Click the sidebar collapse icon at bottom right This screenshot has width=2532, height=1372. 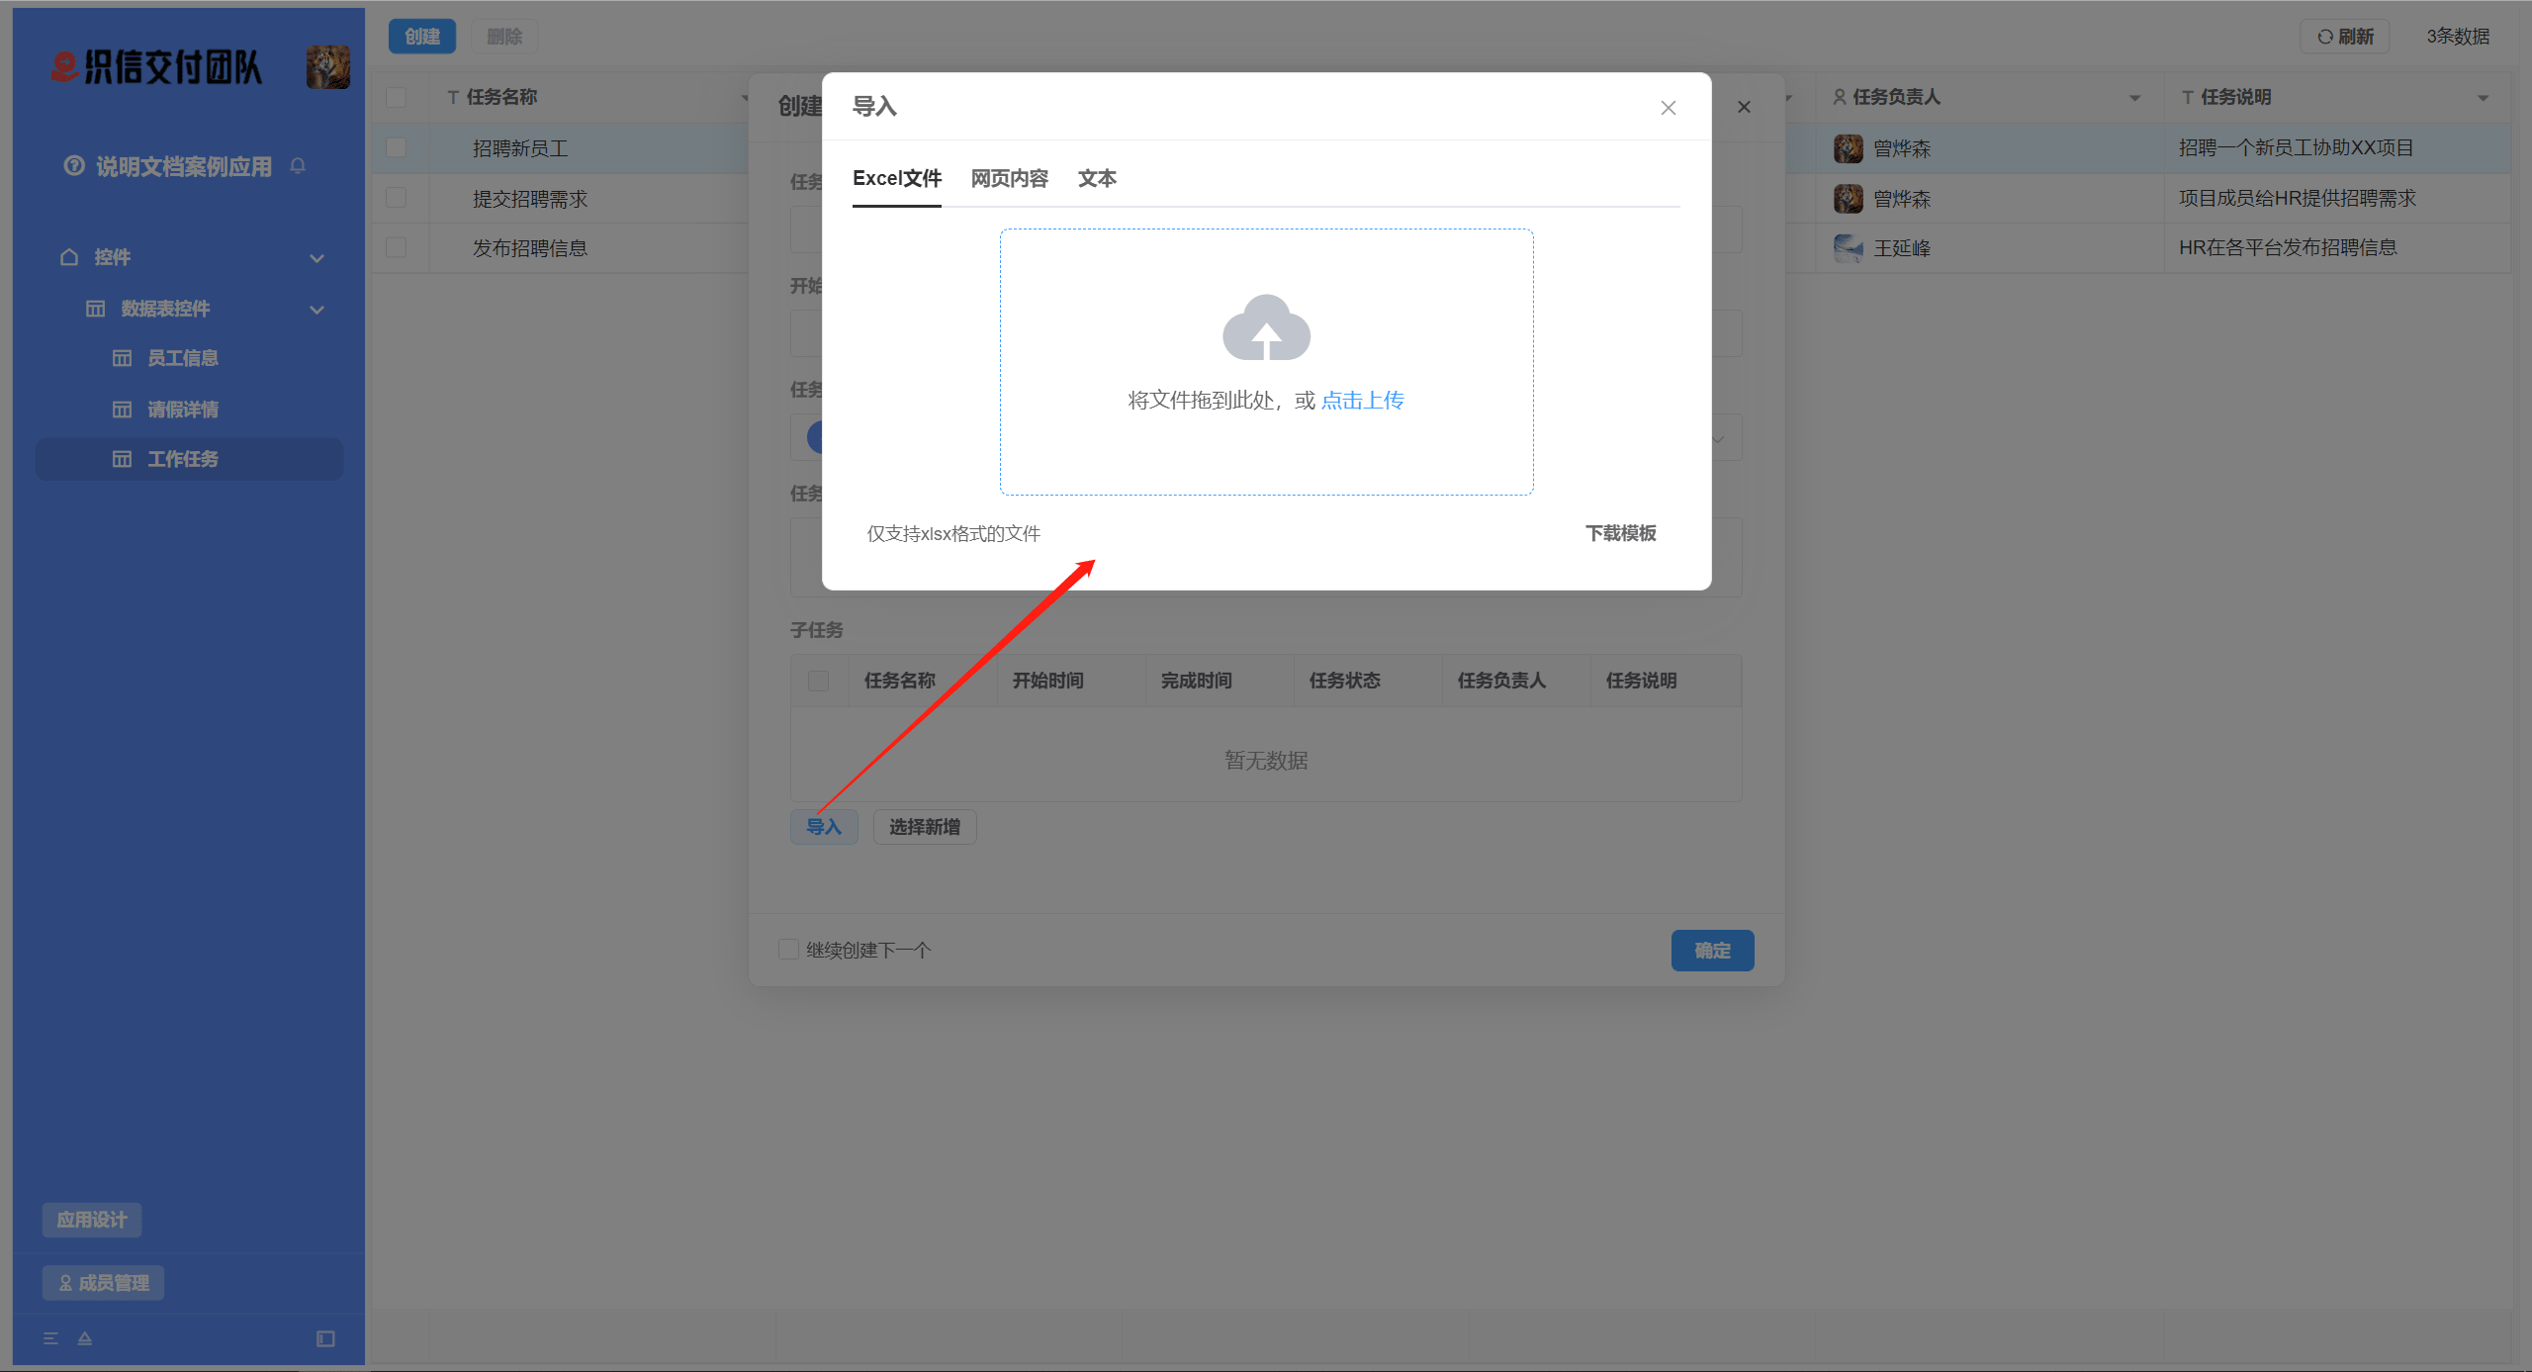point(325,1338)
